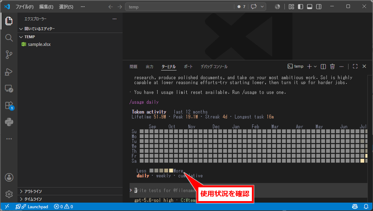The width and height of the screenshot is (373, 211).
Task: Click the /usage daily command text
Action: pos(144,102)
